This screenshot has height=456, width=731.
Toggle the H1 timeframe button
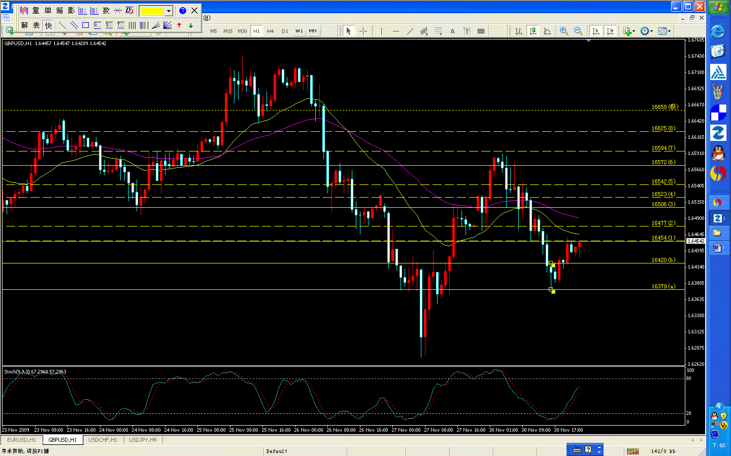click(256, 31)
